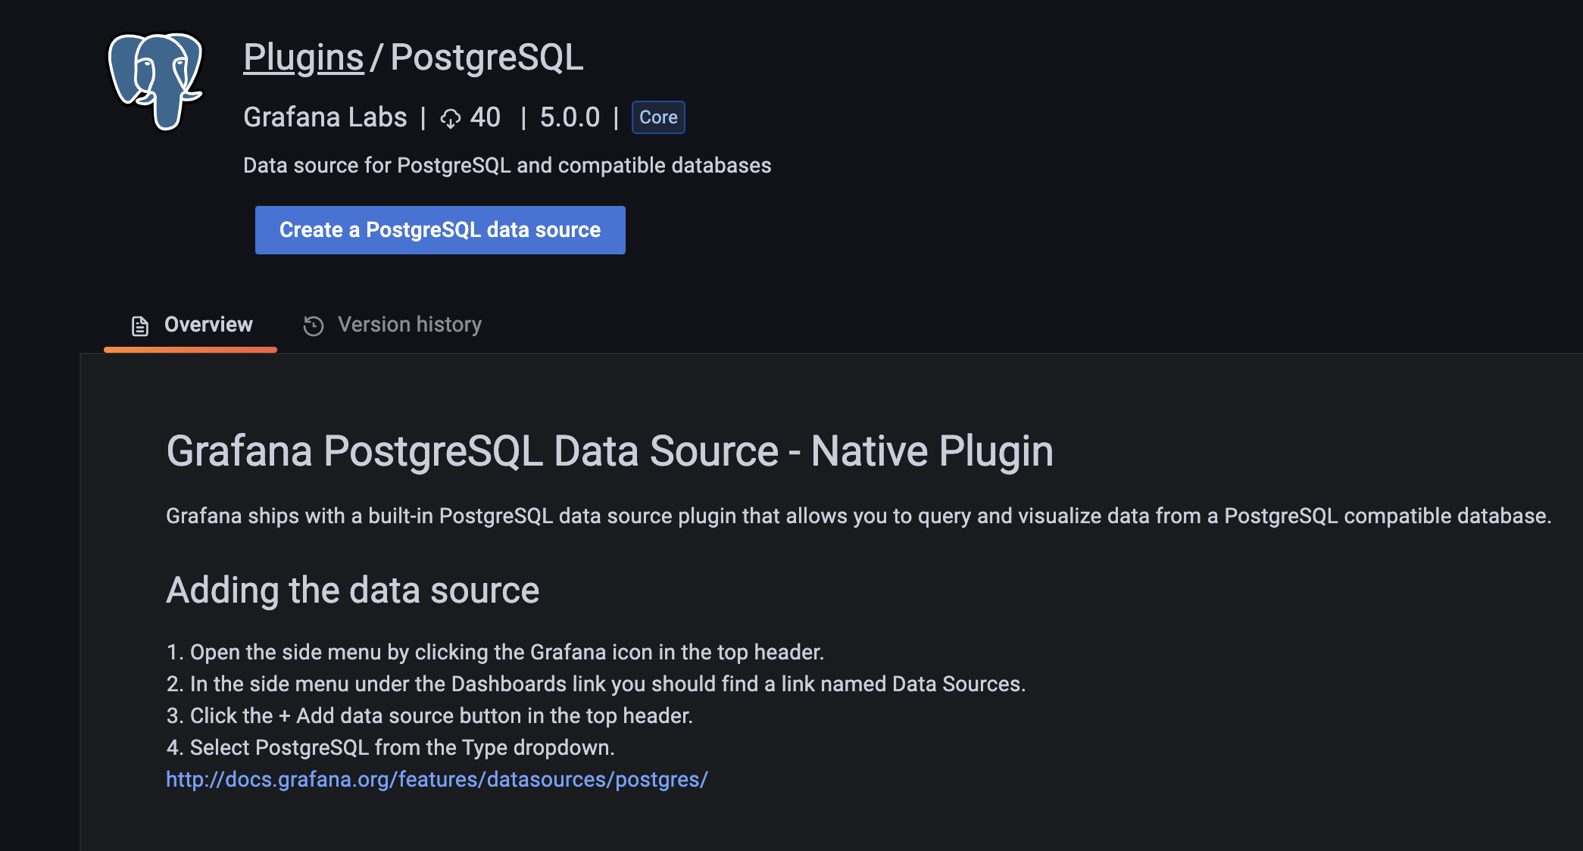Open the docs.grafana.org postgres link
Viewport: 1583px width, 851px height.
tap(436, 779)
